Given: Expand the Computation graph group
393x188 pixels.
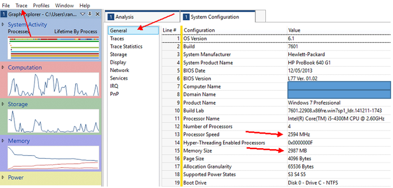Looking at the screenshot, I should coord(3,68).
